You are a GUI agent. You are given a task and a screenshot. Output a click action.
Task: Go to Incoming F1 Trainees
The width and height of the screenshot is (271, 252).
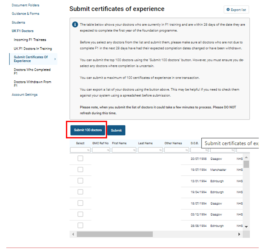pyautogui.click(x=30, y=40)
